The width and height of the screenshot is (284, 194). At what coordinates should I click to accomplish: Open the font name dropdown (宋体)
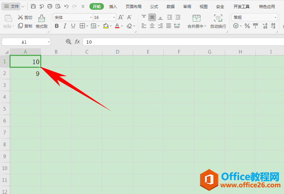point(73,17)
